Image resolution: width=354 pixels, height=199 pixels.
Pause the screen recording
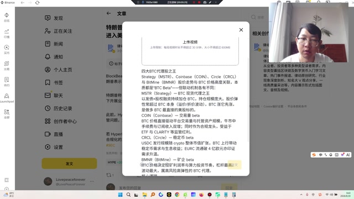[194, 2]
